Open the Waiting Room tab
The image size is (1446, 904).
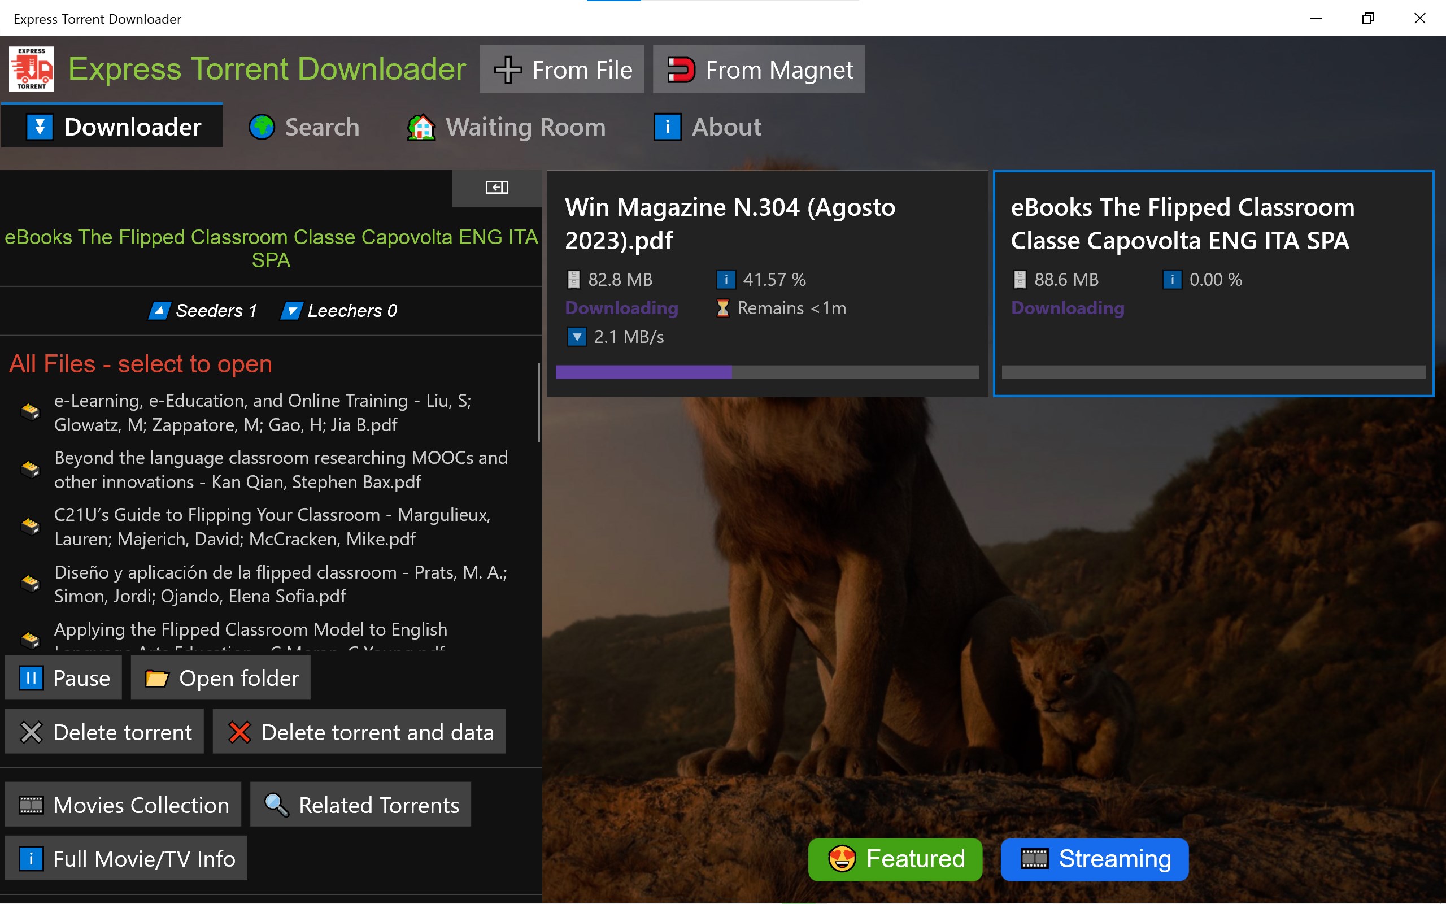(506, 127)
